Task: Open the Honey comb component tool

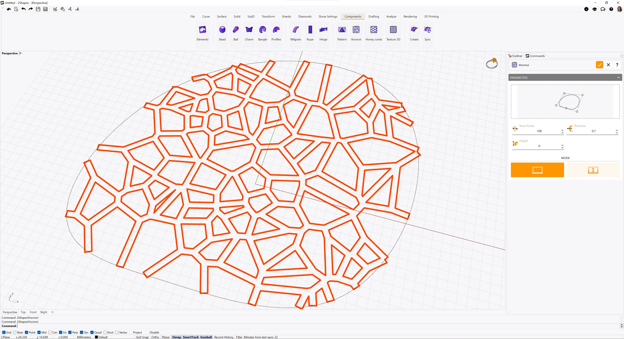Action: coord(373,30)
